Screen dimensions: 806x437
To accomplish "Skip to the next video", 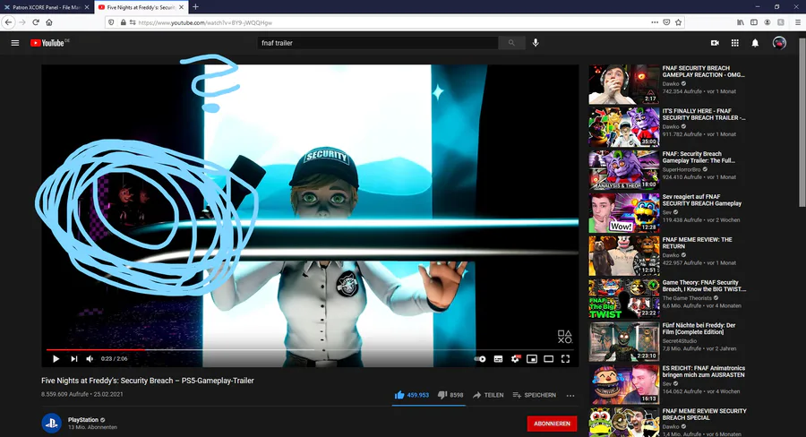I will pyautogui.click(x=74, y=359).
